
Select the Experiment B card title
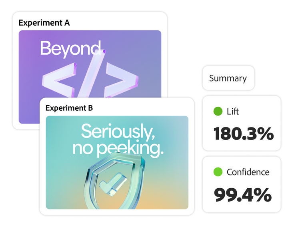69,108
